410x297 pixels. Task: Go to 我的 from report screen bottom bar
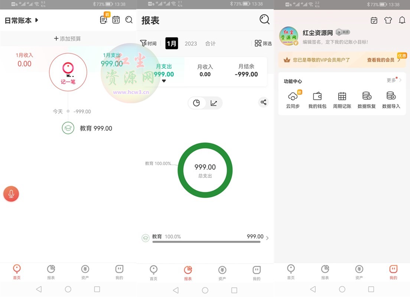tap(257, 273)
